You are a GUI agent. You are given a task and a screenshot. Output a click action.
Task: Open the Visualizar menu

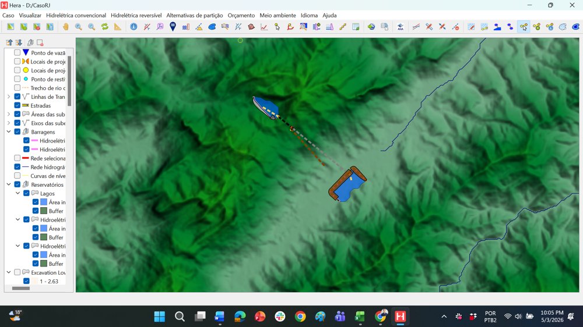point(30,15)
